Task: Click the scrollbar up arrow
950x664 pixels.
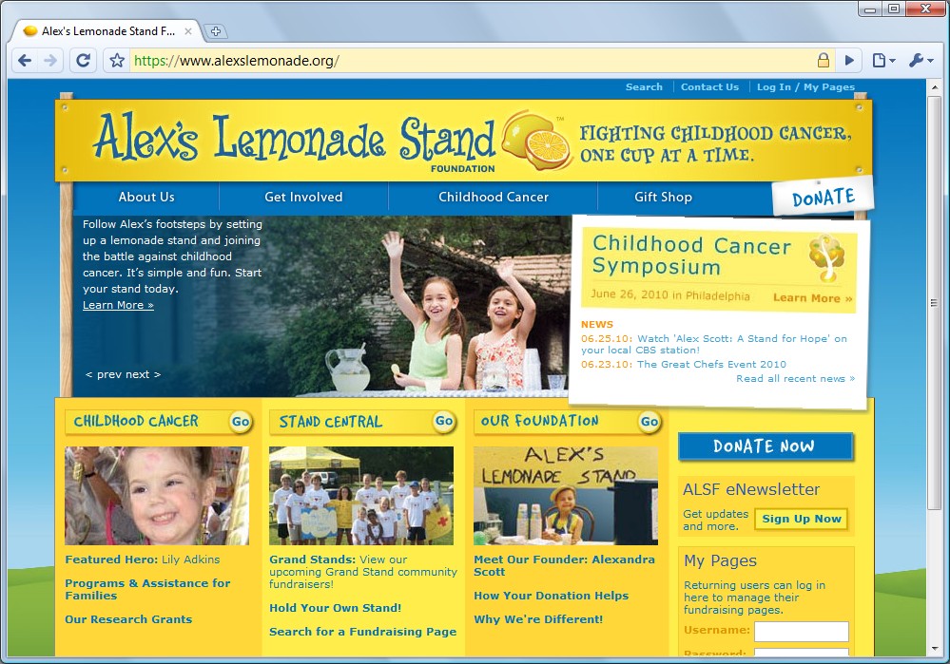Action: (x=935, y=88)
